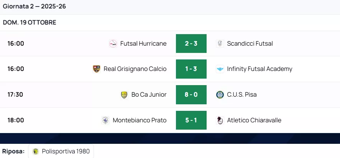Select the Polisportiva 1980 resting team chip

(61, 151)
